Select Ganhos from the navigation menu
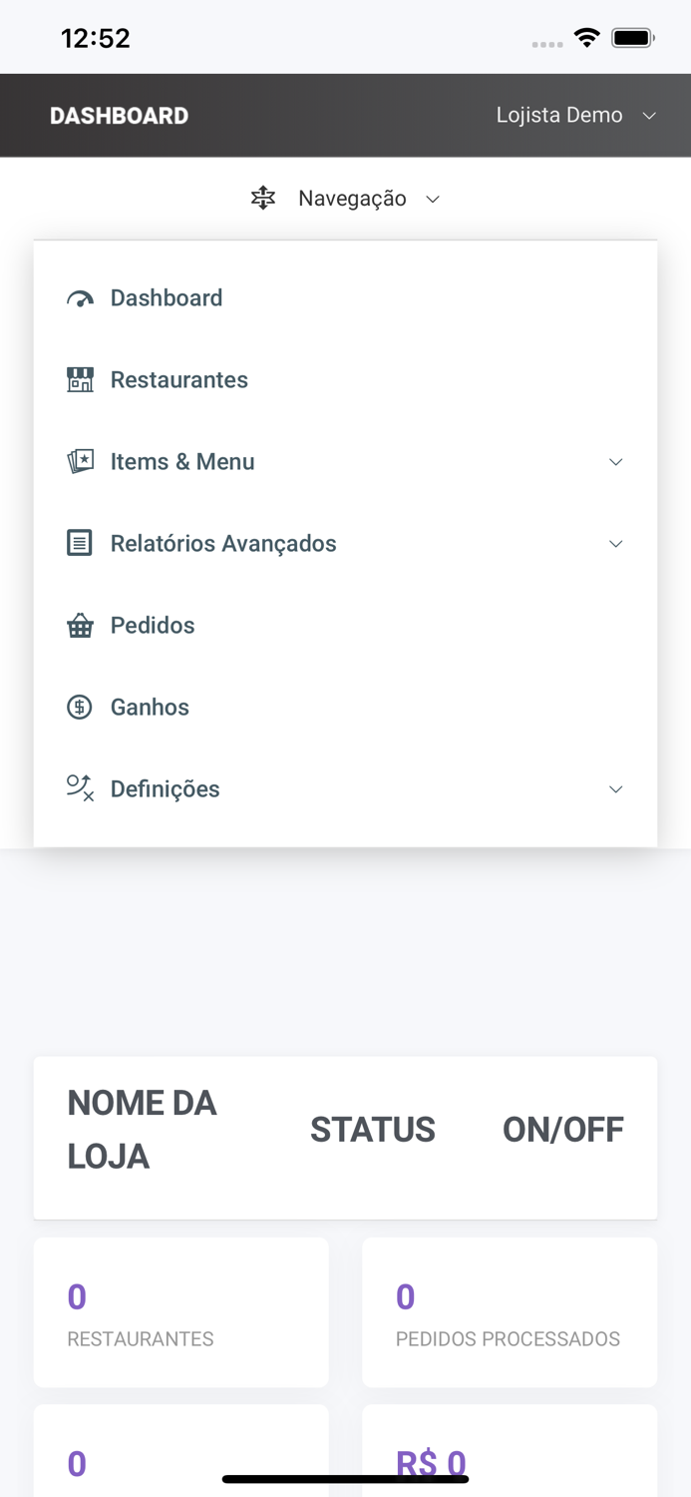 pos(150,708)
